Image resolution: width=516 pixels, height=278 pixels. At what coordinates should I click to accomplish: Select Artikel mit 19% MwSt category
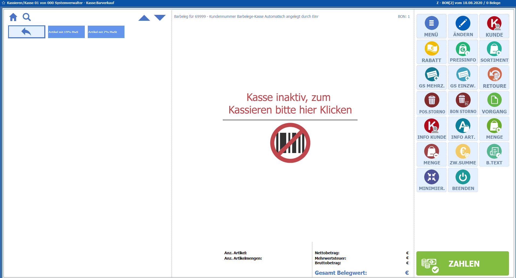pos(66,32)
